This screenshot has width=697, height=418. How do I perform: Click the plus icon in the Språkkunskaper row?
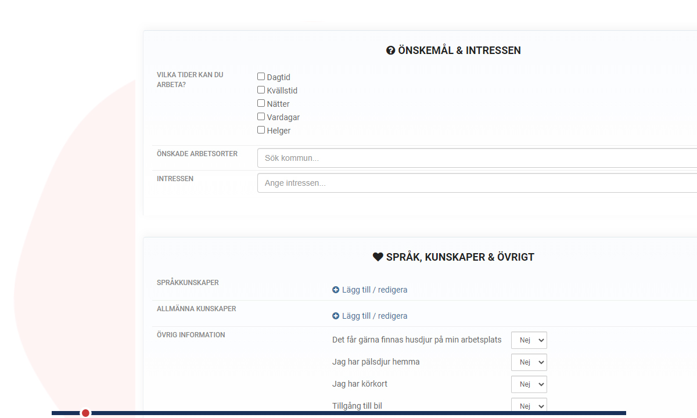[336, 290]
